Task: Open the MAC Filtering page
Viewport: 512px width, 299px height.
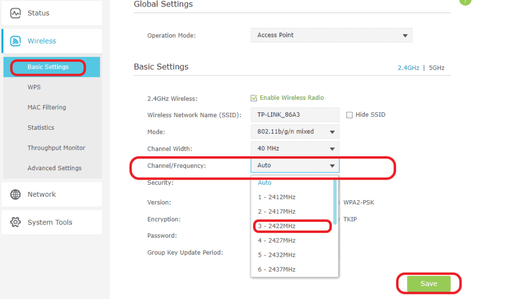Action: (46, 107)
